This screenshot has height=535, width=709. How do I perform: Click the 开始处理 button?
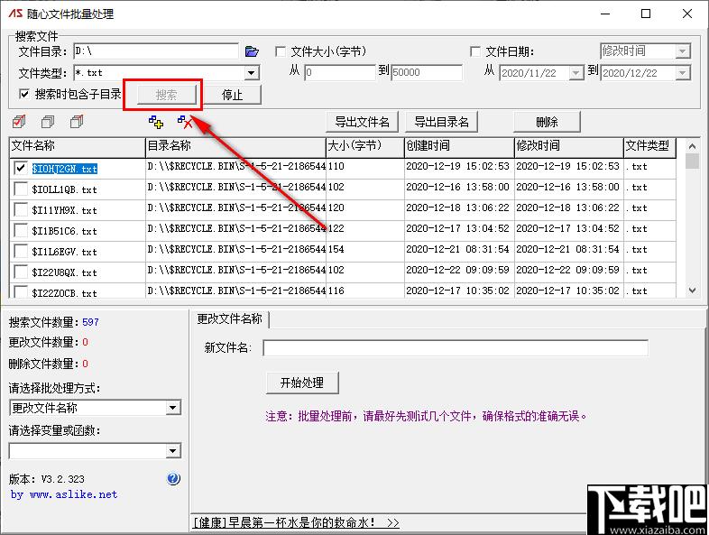[302, 383]
